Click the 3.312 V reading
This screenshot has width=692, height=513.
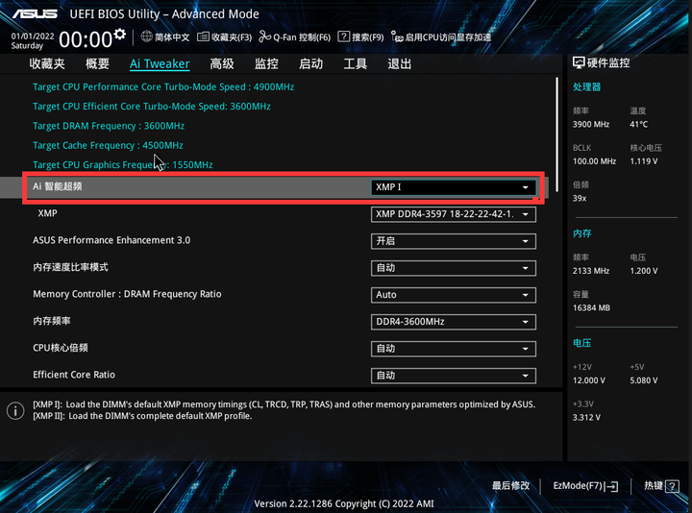click(586, 417)
